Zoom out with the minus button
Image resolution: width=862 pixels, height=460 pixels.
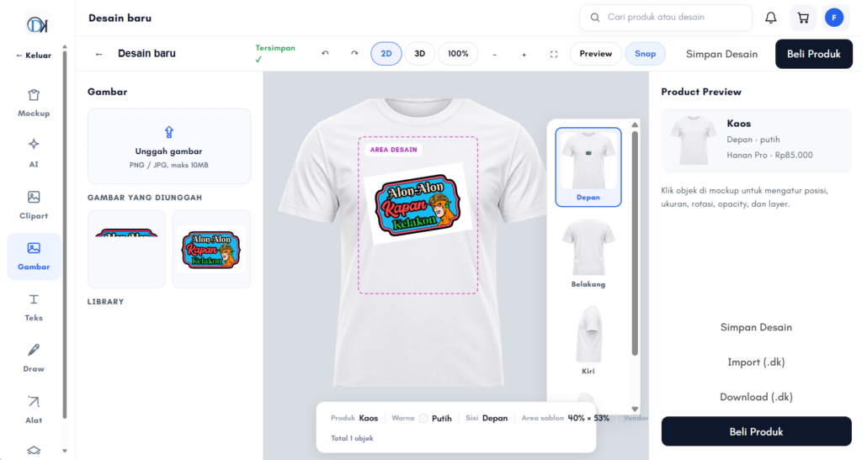pos(494,55)
